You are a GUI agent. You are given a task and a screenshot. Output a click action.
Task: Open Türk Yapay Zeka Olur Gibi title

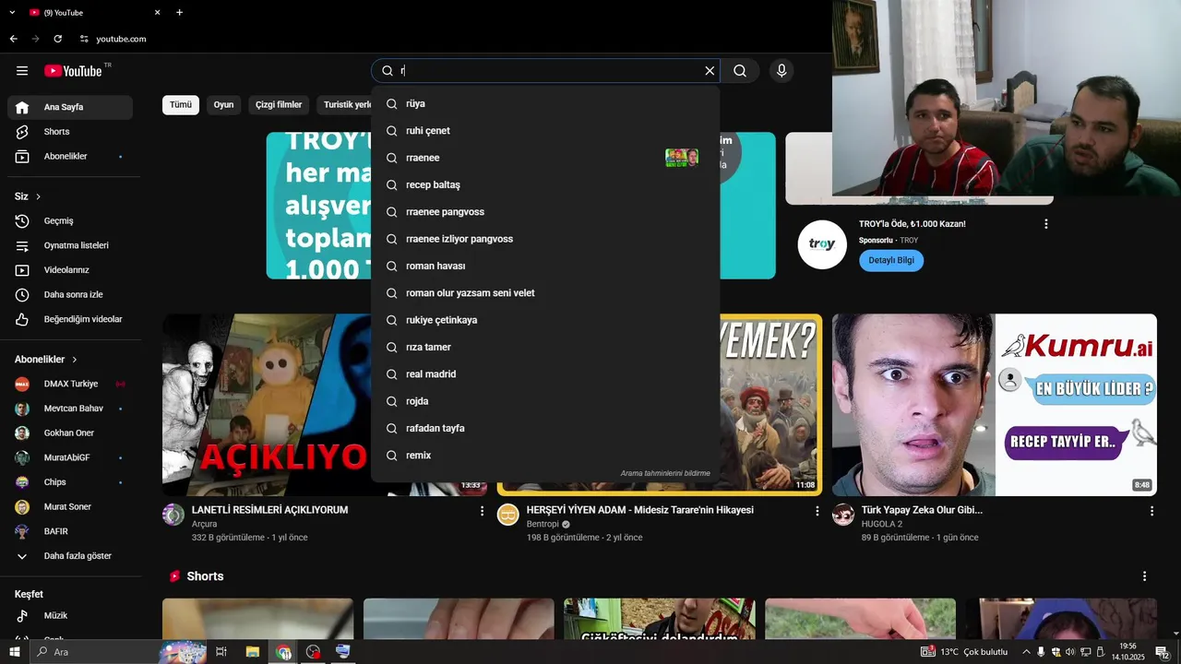(x=922, y=510)
